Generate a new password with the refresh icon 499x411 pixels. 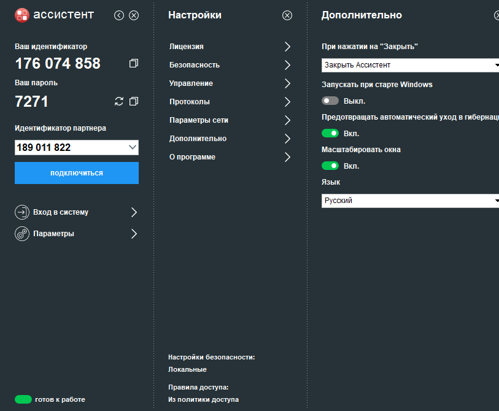click(118, 101)
